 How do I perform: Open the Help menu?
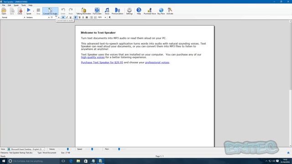pyautogui.click(x=31, y=5)
